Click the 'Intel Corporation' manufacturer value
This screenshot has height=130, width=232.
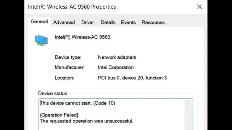(116, 67)
